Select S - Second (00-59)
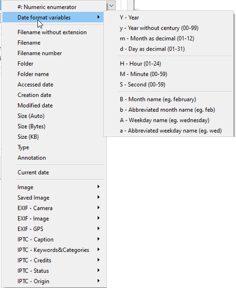 pos(169,84)
